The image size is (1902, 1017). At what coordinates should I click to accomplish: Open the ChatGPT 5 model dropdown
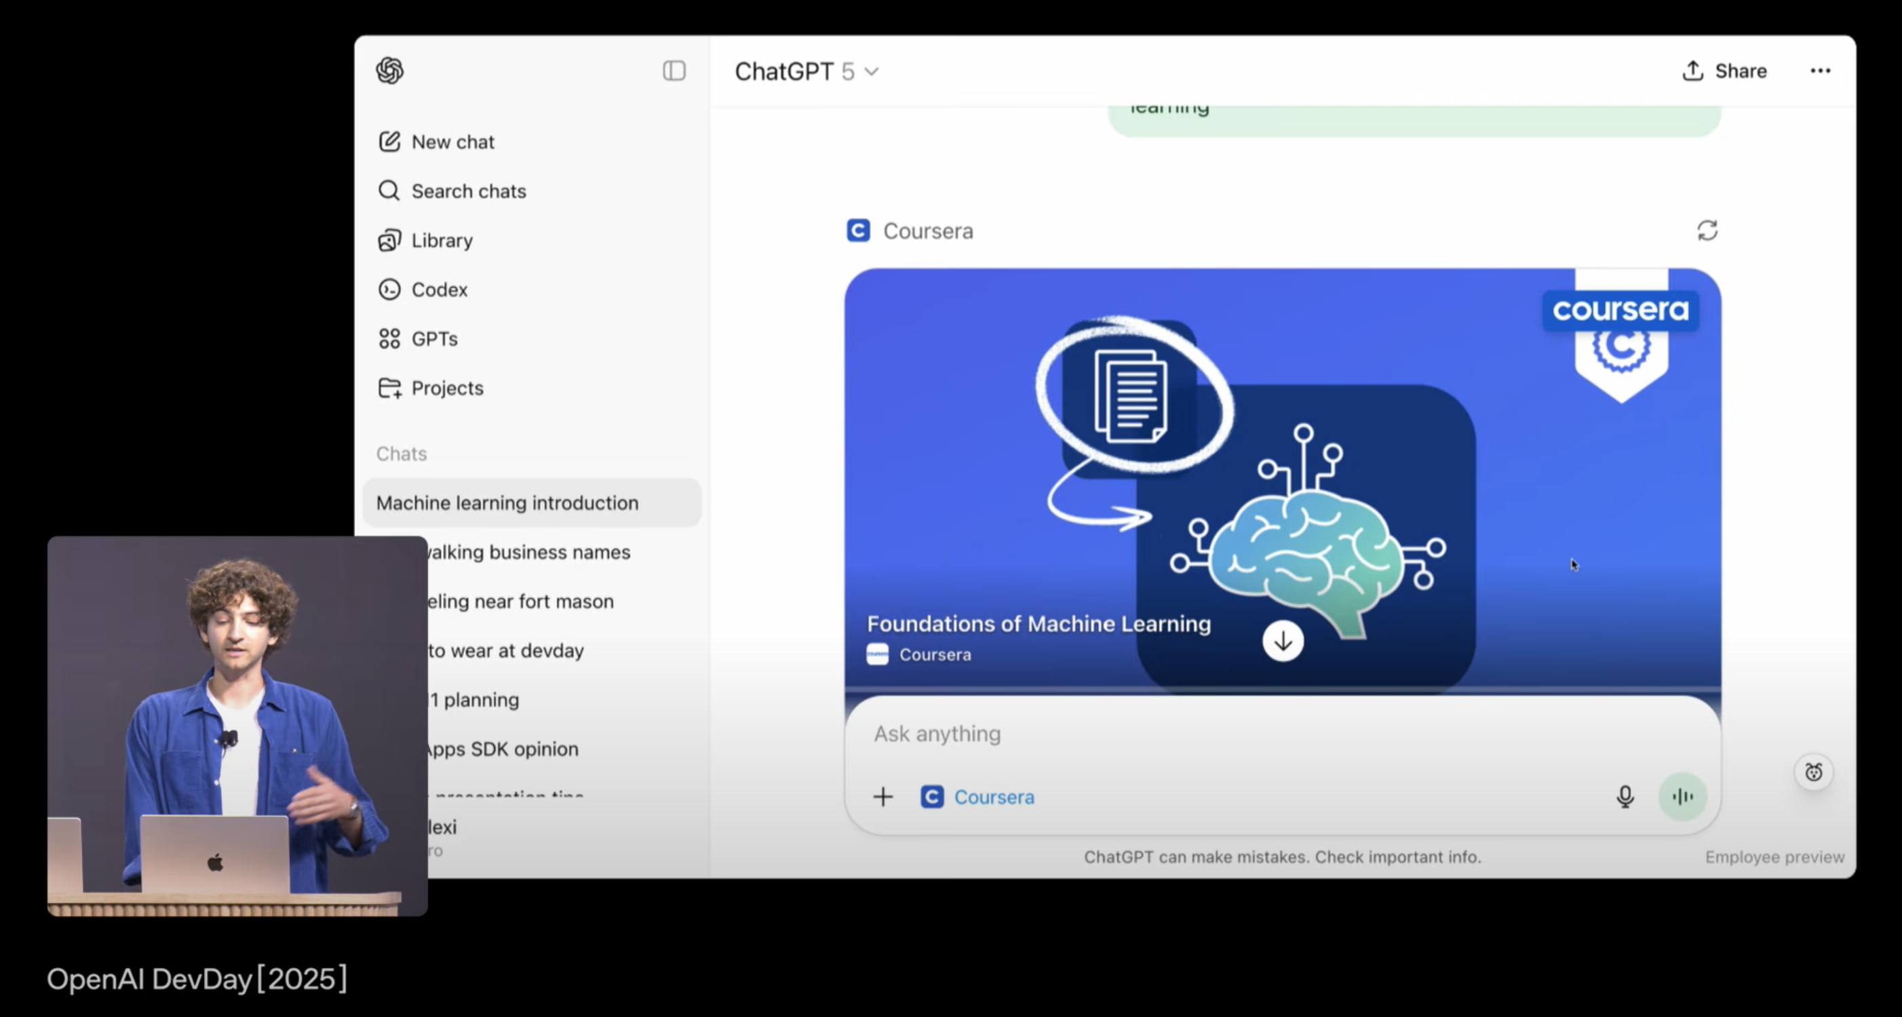coord(807,72)
